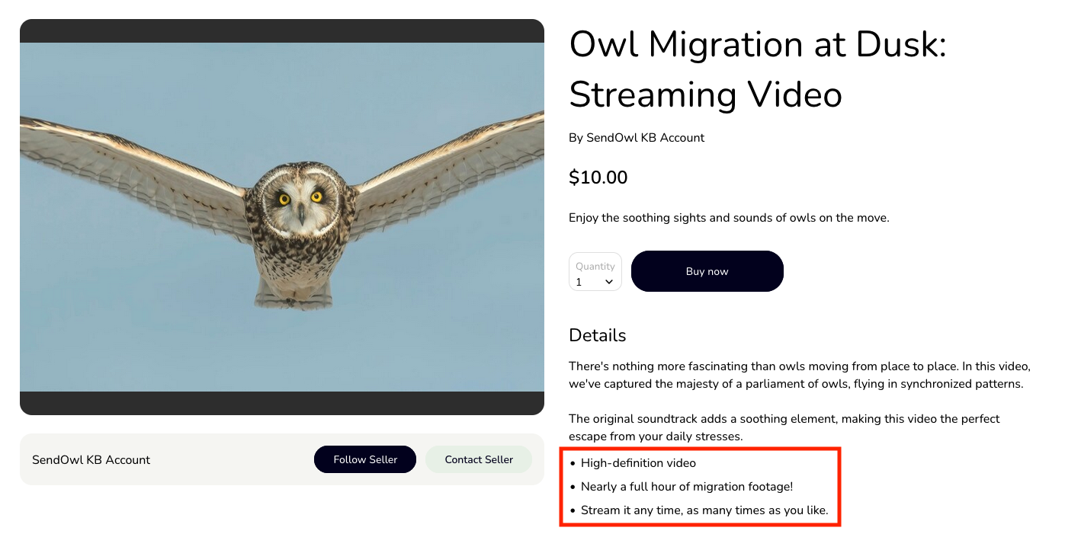
Task: Click the By SendOwl KB Account byline
Action: point(637,138)
